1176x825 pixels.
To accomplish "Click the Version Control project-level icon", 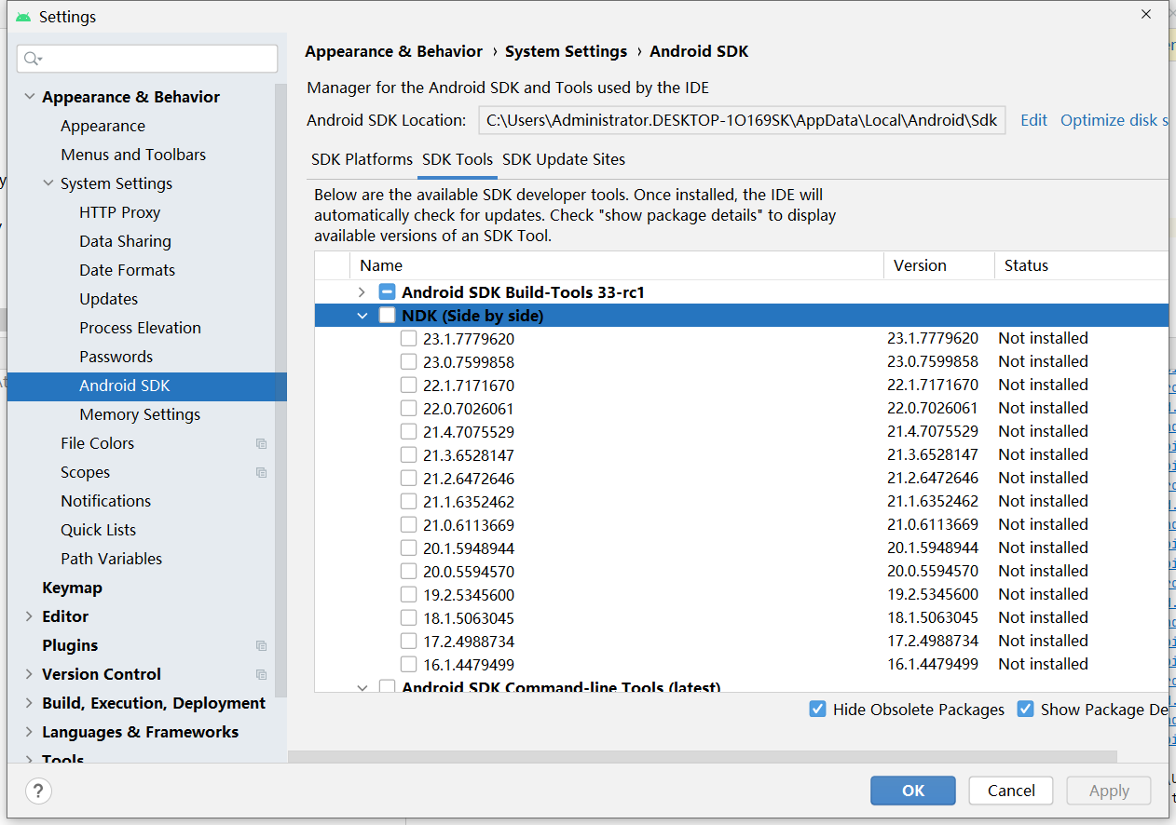I will pyautogui.click(x=261, y=675).
